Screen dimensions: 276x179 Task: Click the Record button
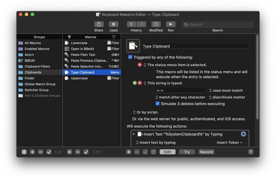[206, 152]
